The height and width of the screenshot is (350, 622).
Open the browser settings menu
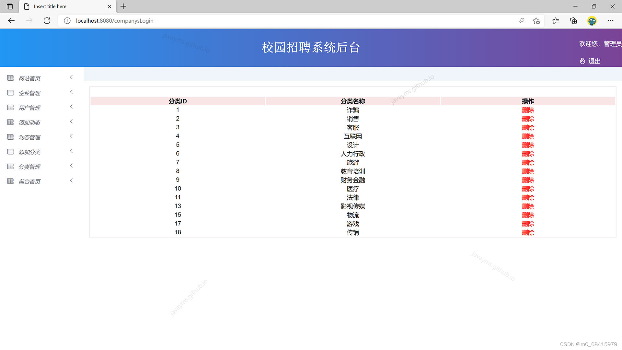pos(611,21)
